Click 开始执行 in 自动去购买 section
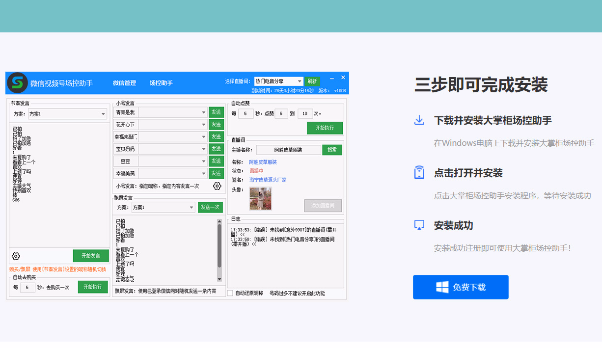The width and height of the screenshot is (602, 348). [93, 287]
